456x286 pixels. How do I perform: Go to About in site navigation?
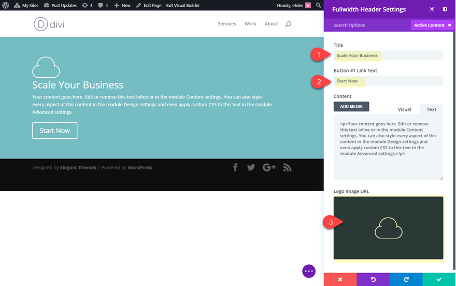(272, 24)
